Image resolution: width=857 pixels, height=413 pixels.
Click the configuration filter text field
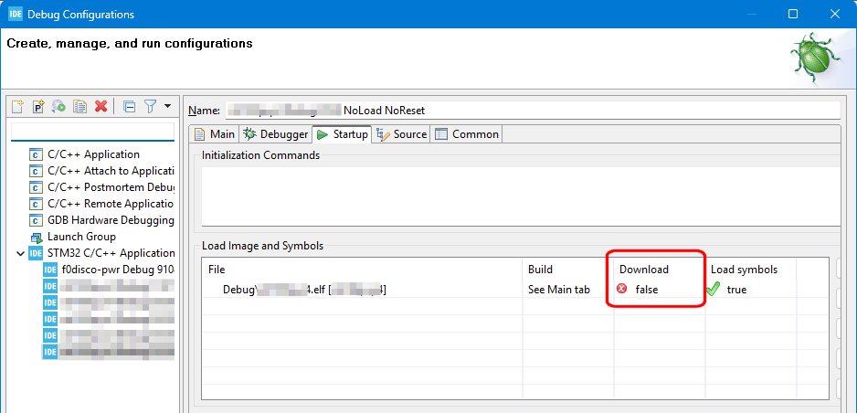(91, 132)
